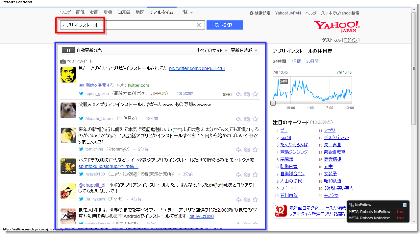Open the Atsushi_Usami username link
The width and height of the screenshot is (420, 234).
(x=99, y=118)
